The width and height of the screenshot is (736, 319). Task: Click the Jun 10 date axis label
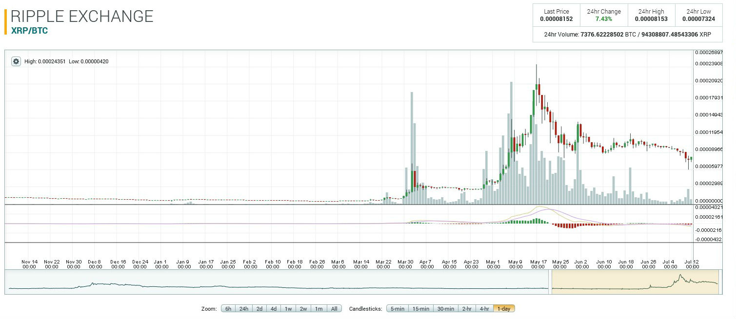[x=604, y=264]
